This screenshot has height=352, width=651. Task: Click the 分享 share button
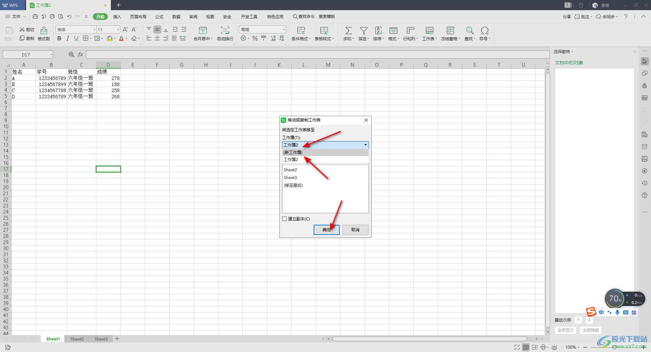567,17
